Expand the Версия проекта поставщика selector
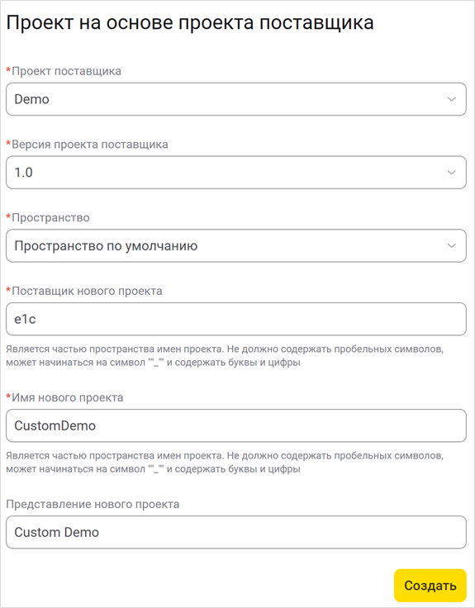This screenshot has height=608, width=475. click(x=236, y=172)
